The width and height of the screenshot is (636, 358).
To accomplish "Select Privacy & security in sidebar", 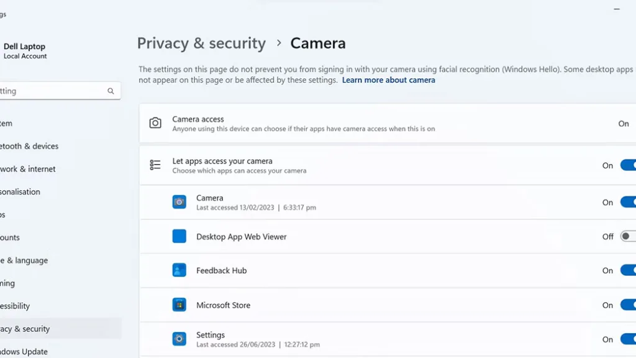I will [x=60, y=329].
